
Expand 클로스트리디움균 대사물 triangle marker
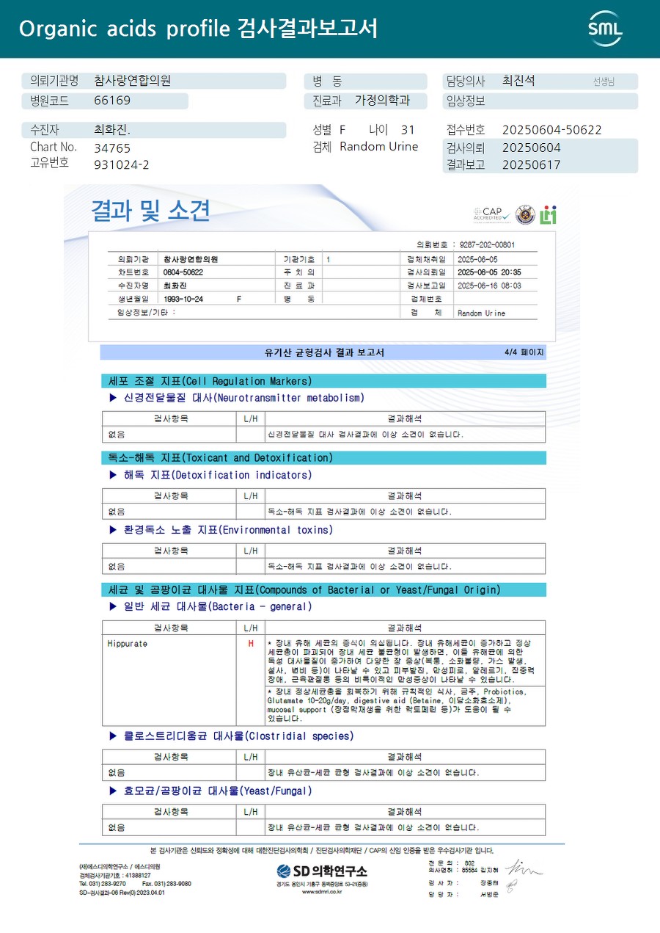click(113, 736)
